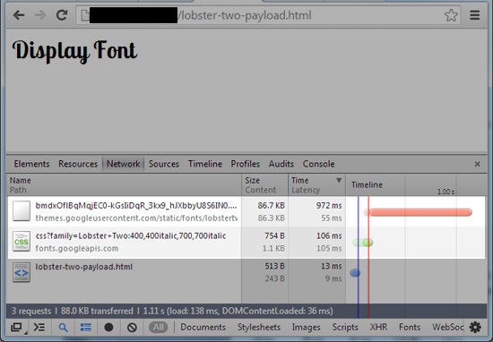Undock DevTools with the dock icon
The width and height of the screenshot is (493, 342).
[x=17, y=328]
